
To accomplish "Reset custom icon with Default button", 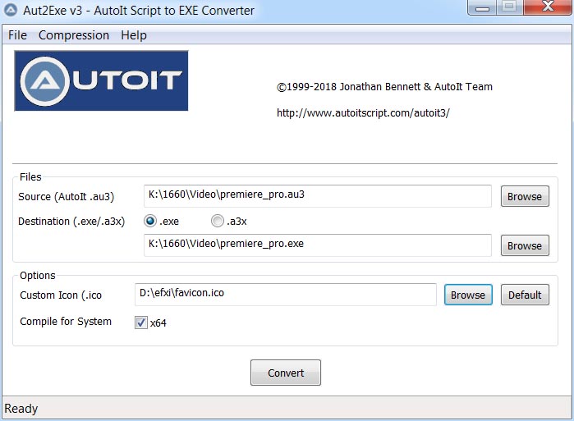I will [x=525, y=295].
